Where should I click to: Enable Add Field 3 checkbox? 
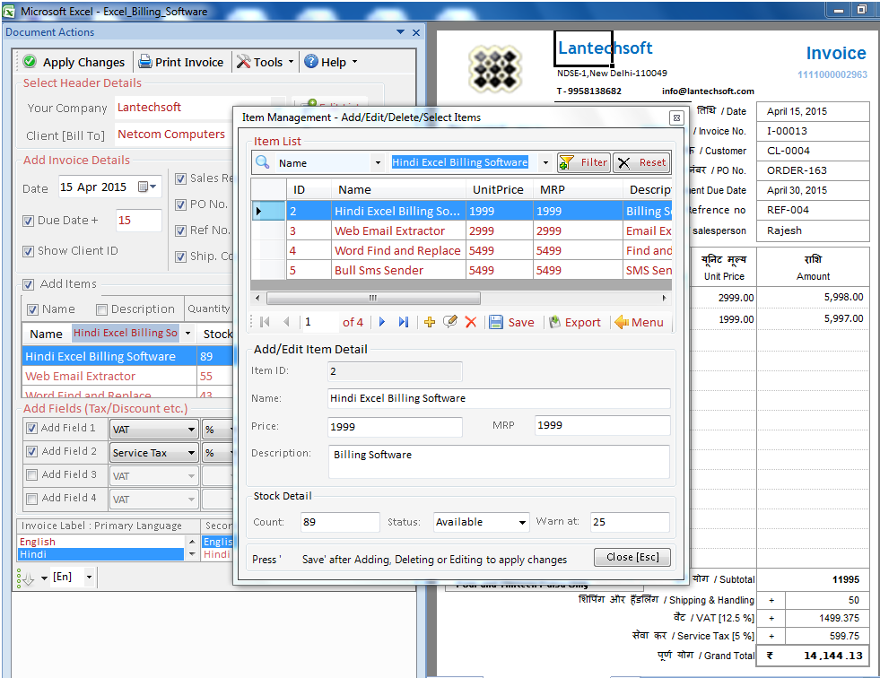(x=32, y=474)
